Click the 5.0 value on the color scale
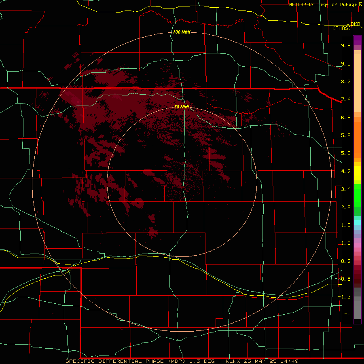This screenshot has width=364, height=364. pos(346,153)
